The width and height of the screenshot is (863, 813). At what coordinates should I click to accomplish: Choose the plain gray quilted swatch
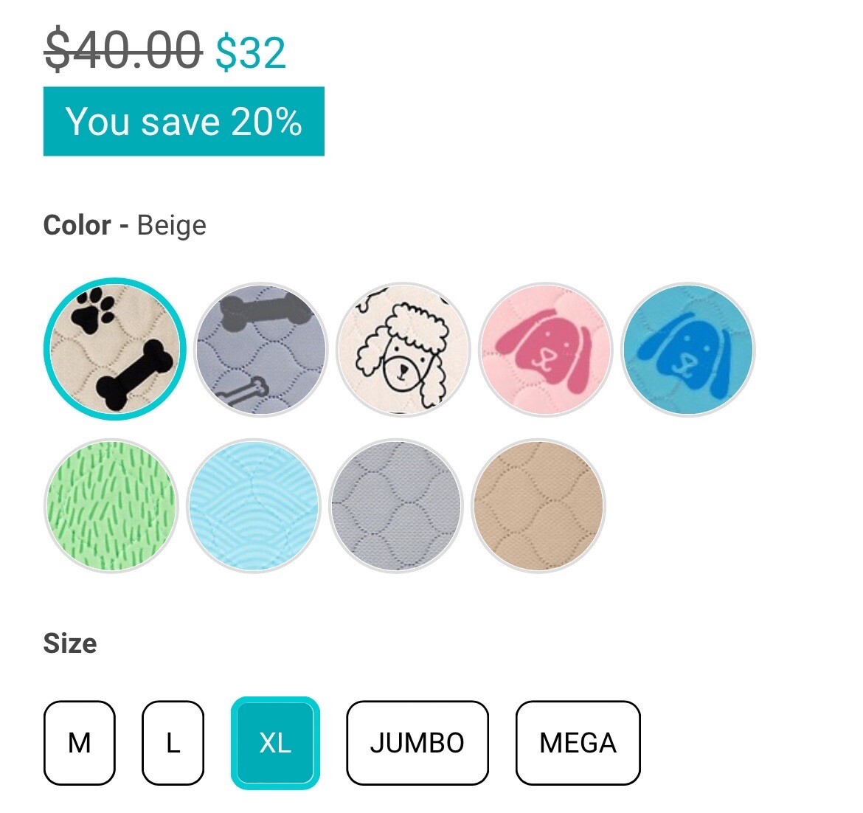[x=396, y=505]
